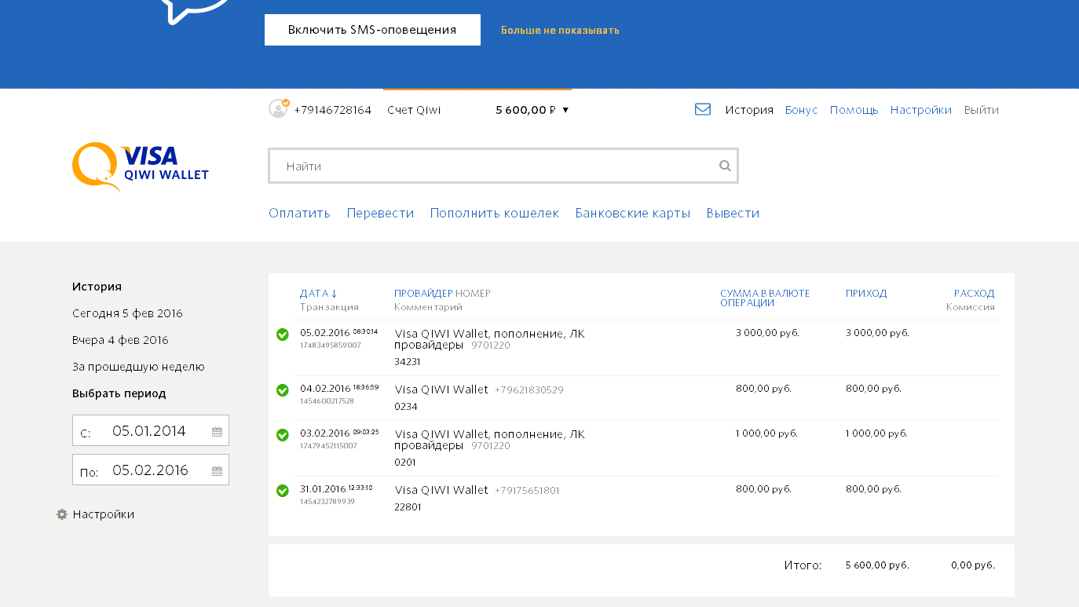Click green status check for 03.02.2016 transaction
Viewport: 1079px width, 607px height.
coord(283,435)
